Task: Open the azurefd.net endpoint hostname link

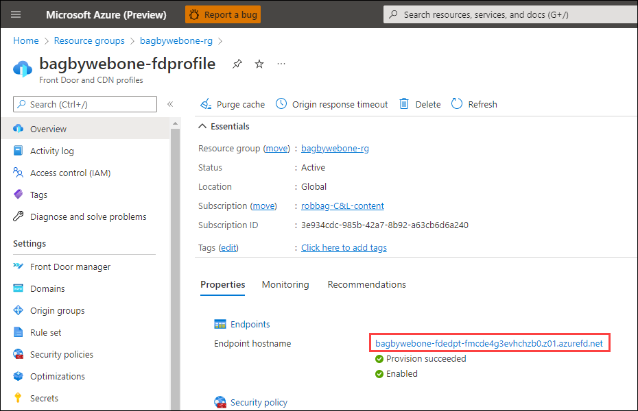Action: coord(488,344)
